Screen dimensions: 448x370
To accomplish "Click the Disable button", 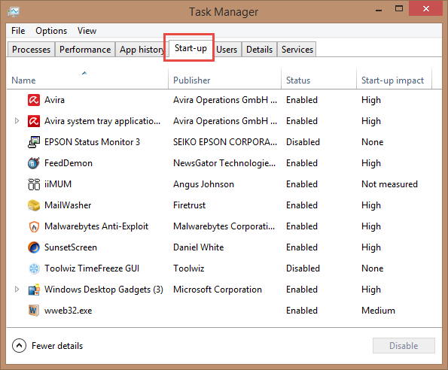I will pos(404,346).
